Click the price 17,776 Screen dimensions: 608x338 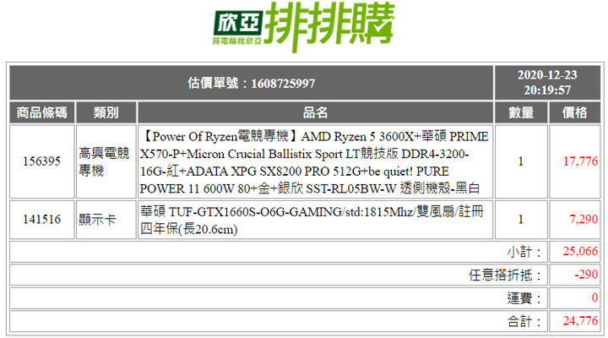580,161
